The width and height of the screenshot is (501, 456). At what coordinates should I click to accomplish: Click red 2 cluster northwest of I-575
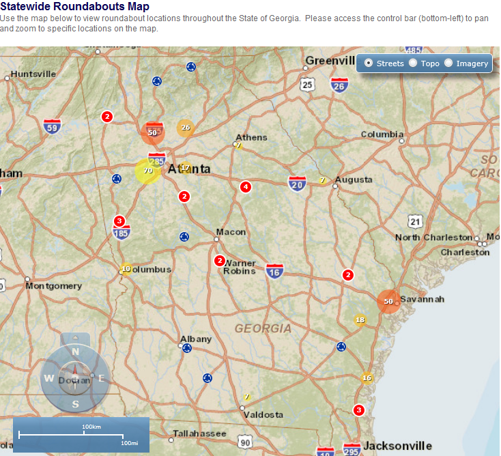pos(107,117)
